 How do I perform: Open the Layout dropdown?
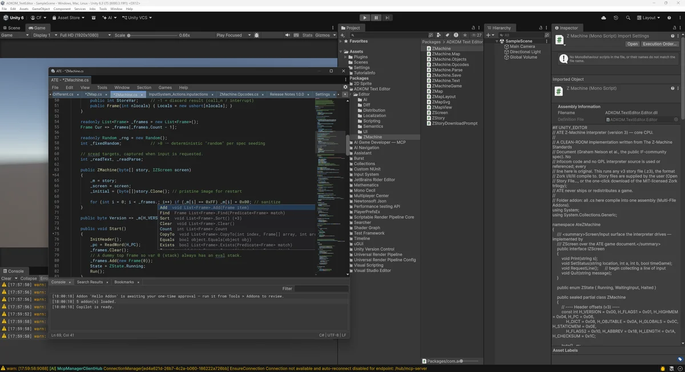coord(650,18)
